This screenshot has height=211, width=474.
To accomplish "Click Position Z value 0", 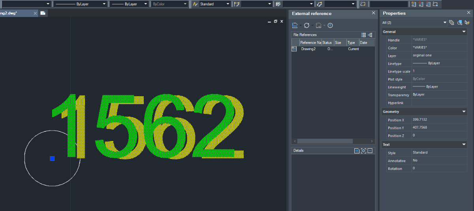I will tap(439, 135).
